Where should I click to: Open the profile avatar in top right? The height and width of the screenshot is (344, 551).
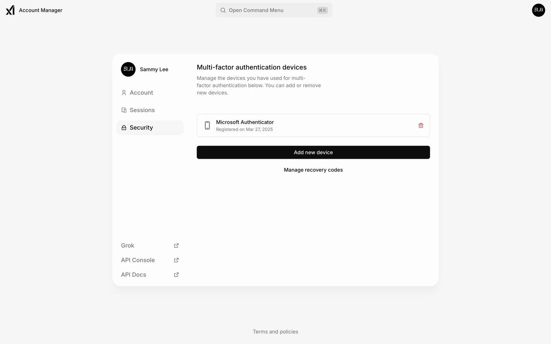538,10
